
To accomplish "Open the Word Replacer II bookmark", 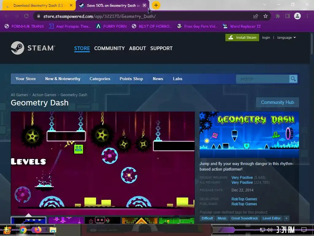I will pyautogui.click(x=242, y=26).
